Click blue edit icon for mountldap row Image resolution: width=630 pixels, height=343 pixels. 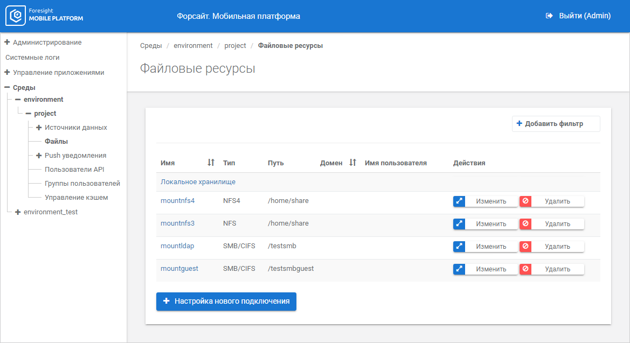click(459, 247)
